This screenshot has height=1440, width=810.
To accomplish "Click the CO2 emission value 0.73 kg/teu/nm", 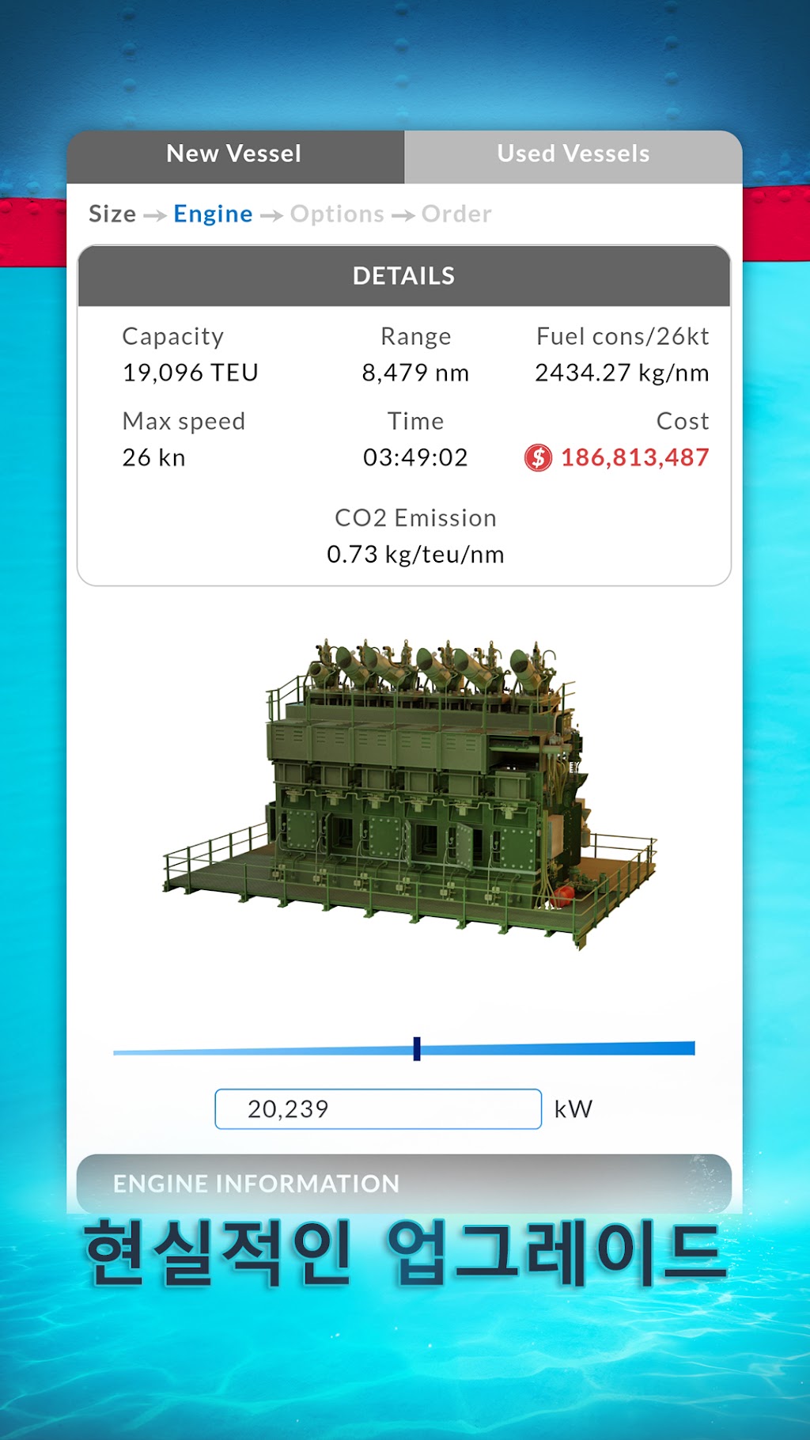I will click(415, 554).
